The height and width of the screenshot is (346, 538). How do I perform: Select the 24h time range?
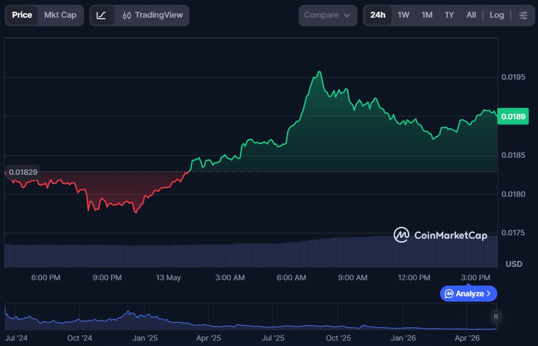(x=378, y=15)
